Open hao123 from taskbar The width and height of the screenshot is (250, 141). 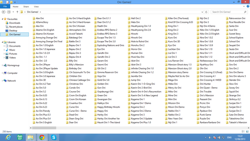pos(20,137)
